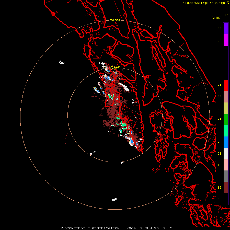
Task: Select the GC gray legend swatch
Action: point(226,176)
